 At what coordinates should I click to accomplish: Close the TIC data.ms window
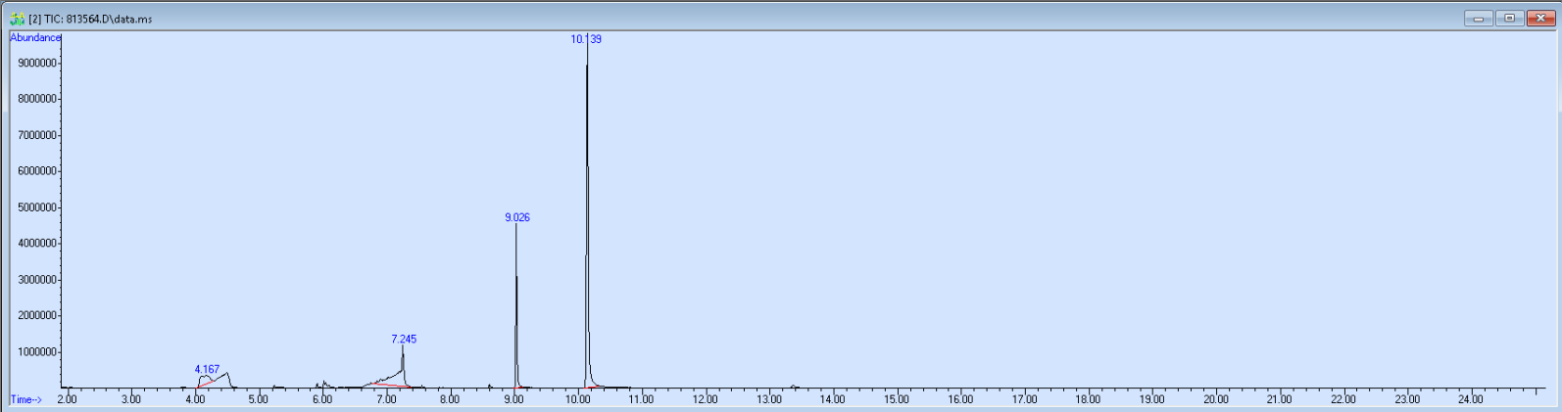pos(1540,19)
